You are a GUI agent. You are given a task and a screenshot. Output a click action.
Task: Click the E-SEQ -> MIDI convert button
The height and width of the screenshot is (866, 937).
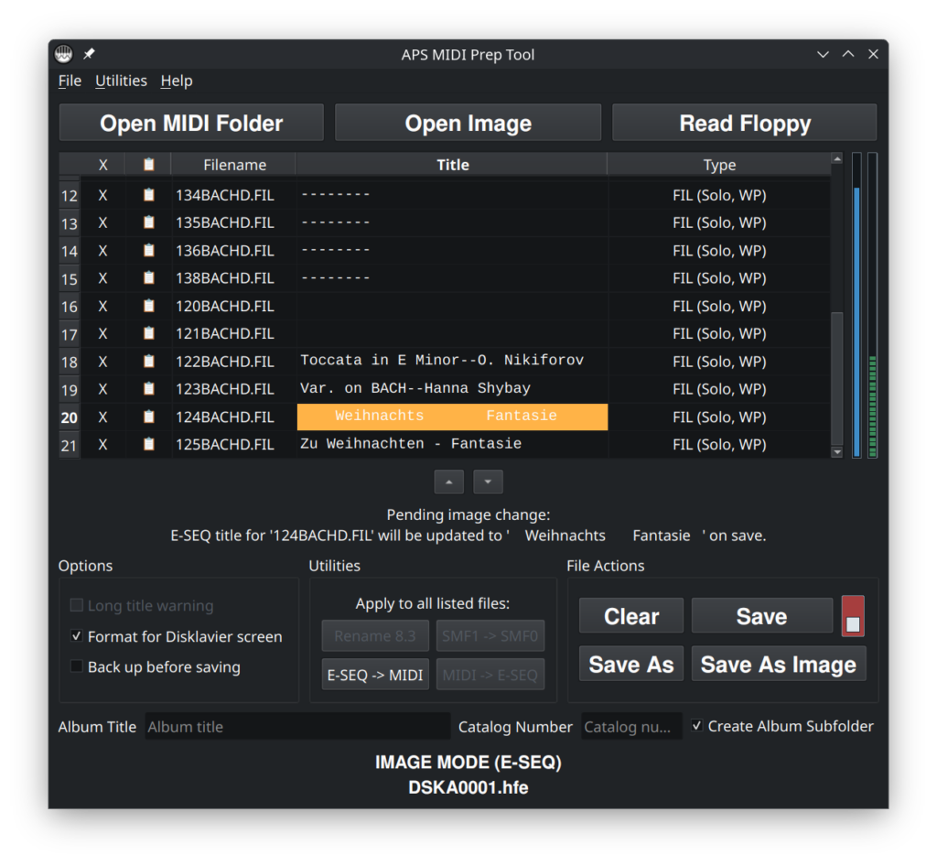375,675
